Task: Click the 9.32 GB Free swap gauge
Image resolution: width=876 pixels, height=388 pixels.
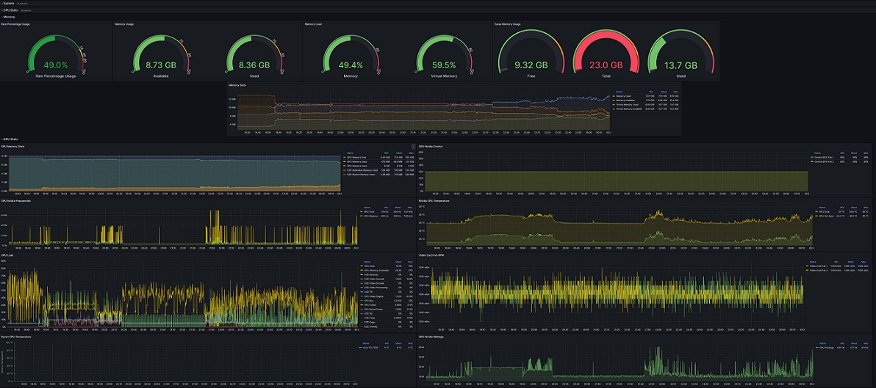Action: (x=531, y=54)
